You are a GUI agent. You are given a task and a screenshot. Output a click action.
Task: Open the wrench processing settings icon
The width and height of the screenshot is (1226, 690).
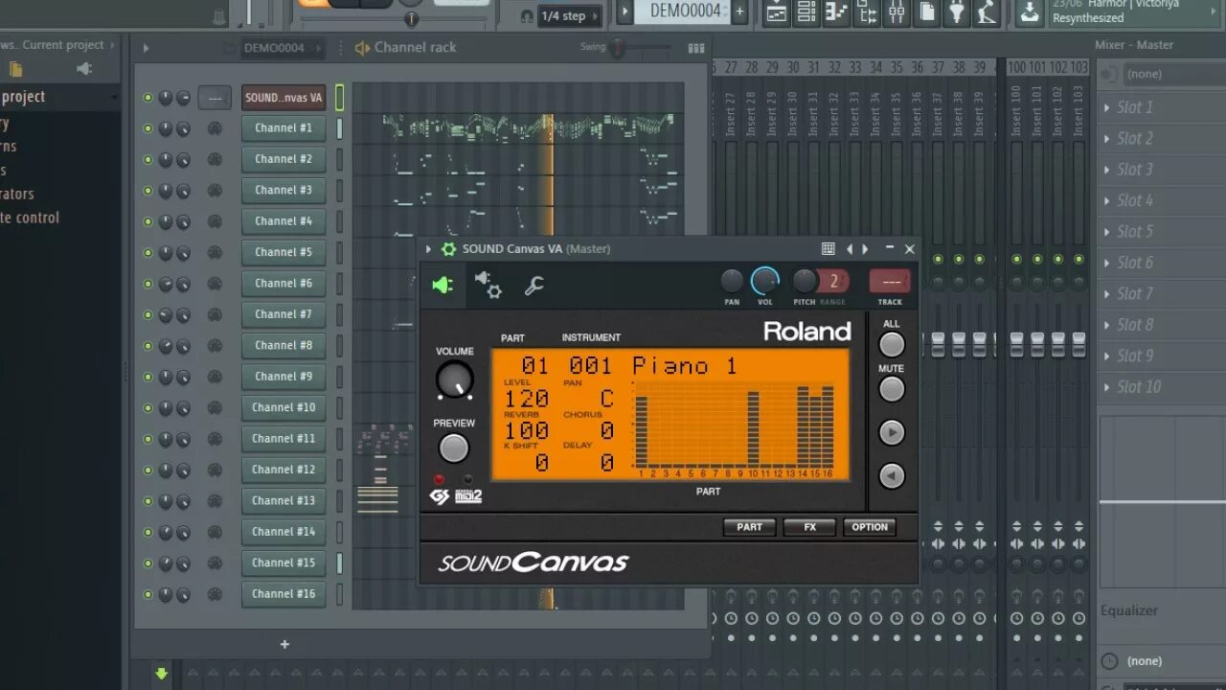point(534,286)
